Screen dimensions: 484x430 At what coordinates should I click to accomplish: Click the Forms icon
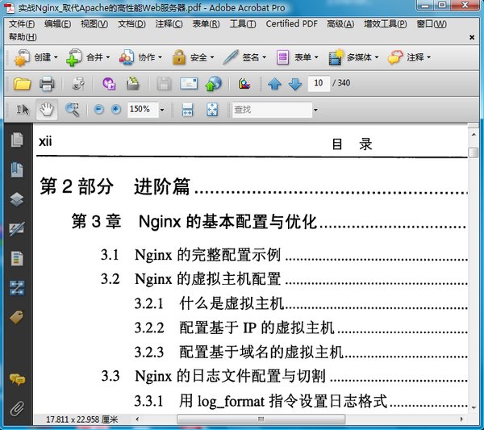(x=283, y=58)
